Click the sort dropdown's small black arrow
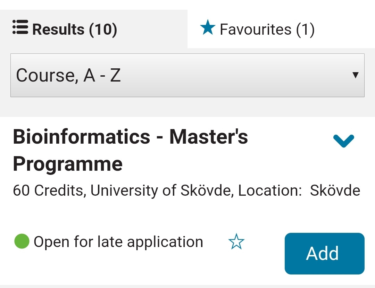375x288 pixels. (x=355, y=75)
